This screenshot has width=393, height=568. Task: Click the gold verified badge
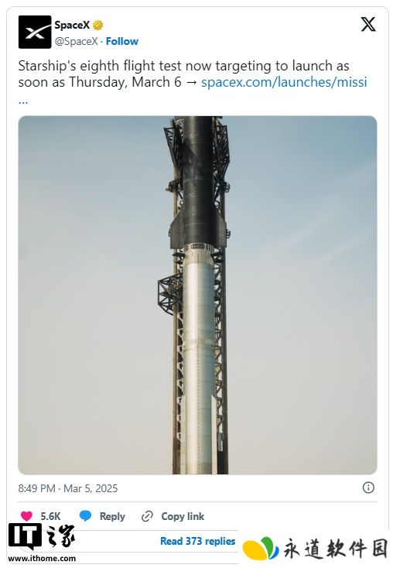tap(97, 25)
